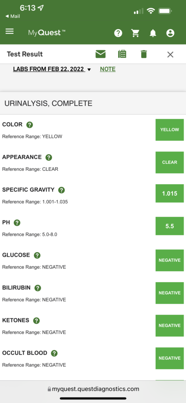
Task: Show info for COLOR test
Action: tap(30, 125)
